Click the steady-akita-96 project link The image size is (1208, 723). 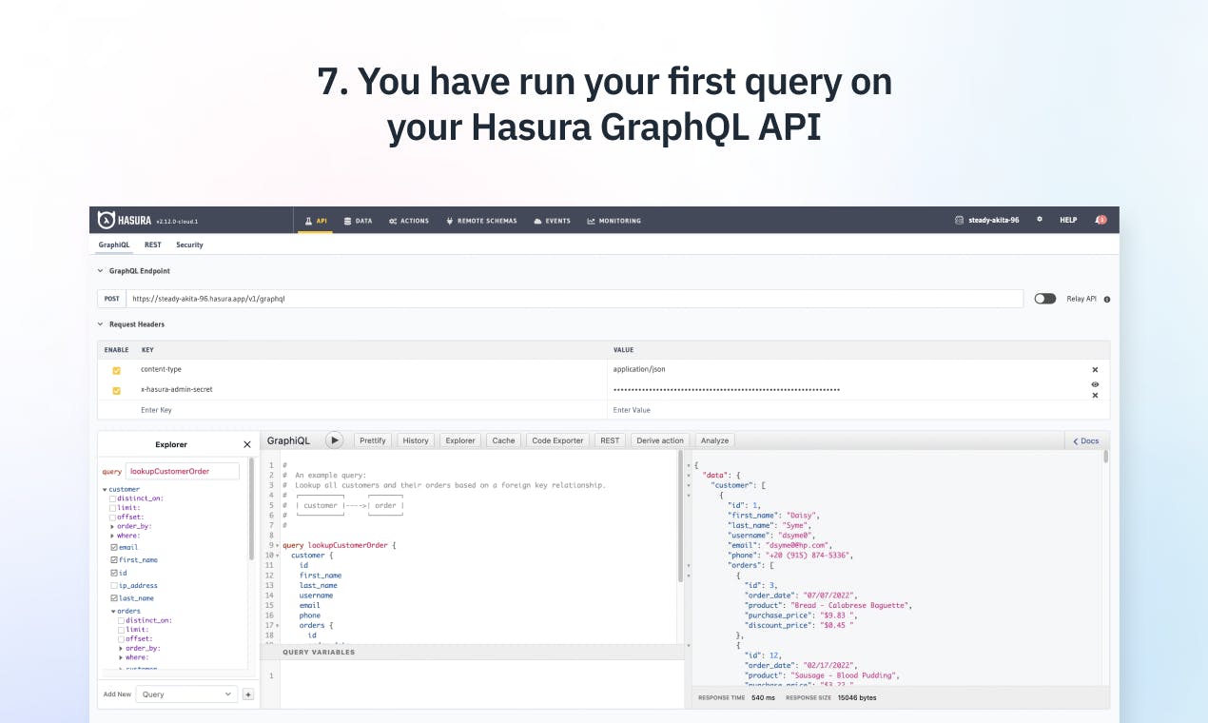coord(987,220)
